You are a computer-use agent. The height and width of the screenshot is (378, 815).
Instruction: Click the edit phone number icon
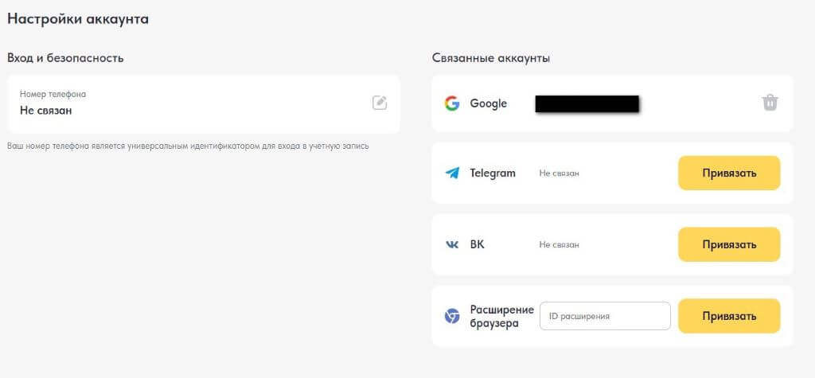380,103
